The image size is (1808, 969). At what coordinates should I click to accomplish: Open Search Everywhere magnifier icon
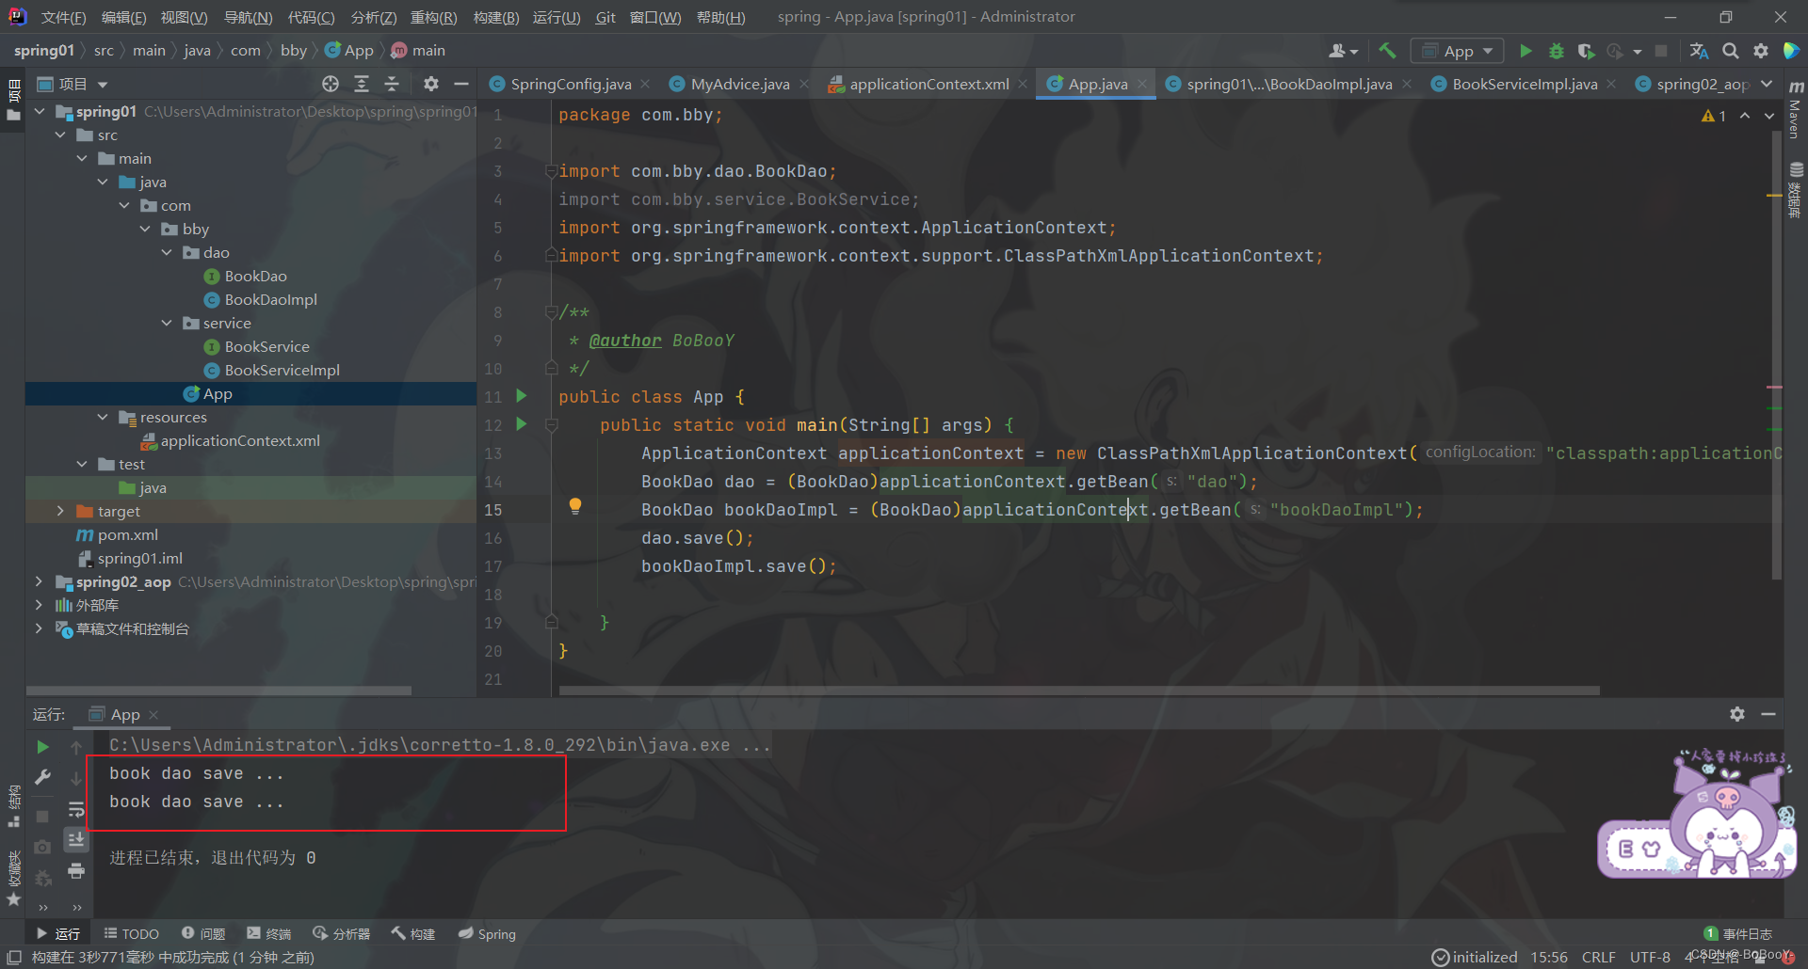click(1730, 51)
